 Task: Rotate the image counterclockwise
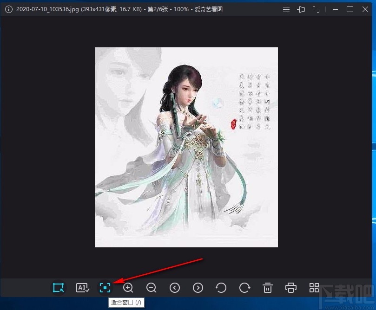221,288
